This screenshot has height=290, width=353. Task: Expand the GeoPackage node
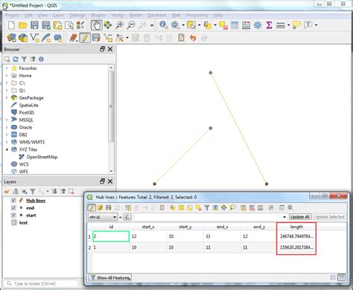pyautogui.click(x=7, y=97)
